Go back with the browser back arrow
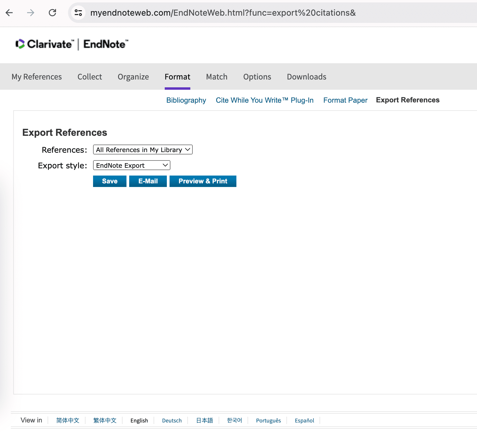This screenshot has width=477, height=433. (9, 13)
